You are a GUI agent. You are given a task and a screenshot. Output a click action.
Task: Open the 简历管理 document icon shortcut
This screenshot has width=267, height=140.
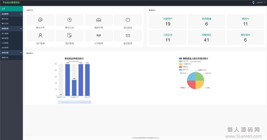[70, 35]
